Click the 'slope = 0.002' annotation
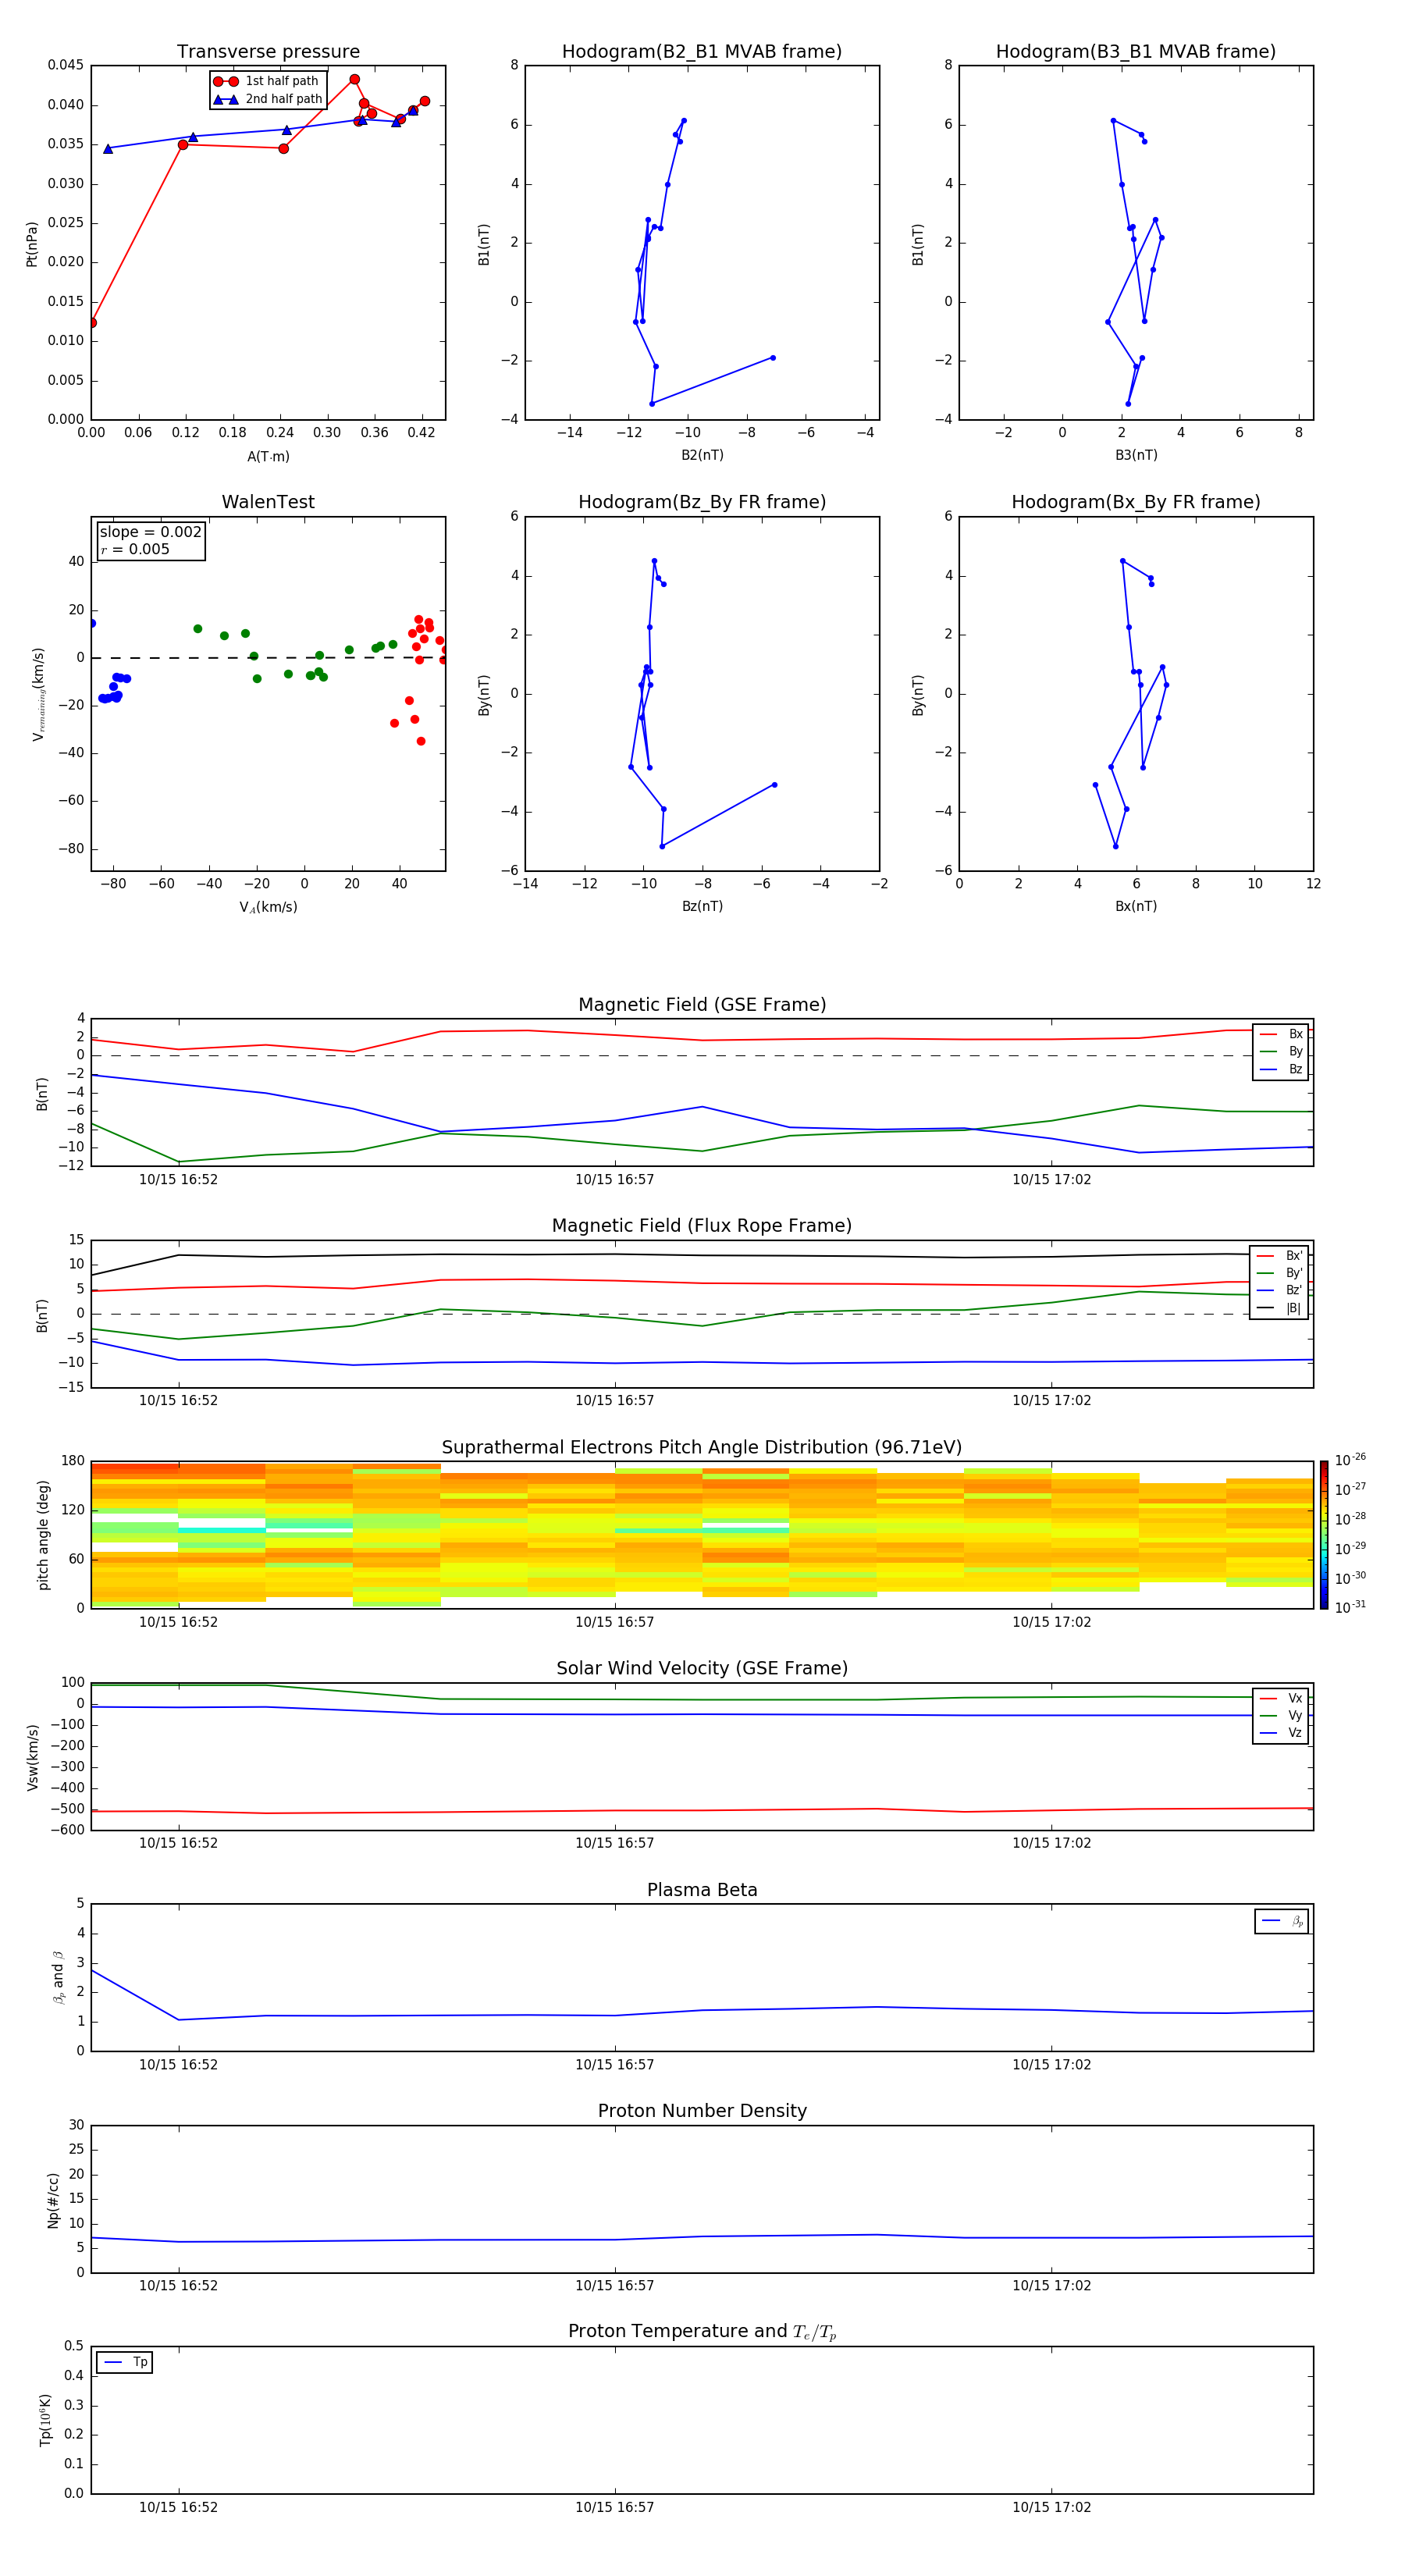The height and width of the screenshot is (2576, 1405). (151, 532)
